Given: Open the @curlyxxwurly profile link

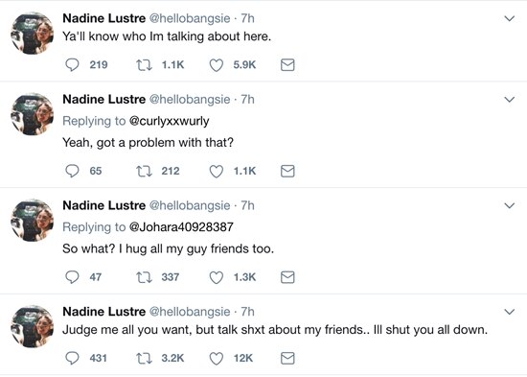Looking at the screenshot, I should tap(169, 121).
